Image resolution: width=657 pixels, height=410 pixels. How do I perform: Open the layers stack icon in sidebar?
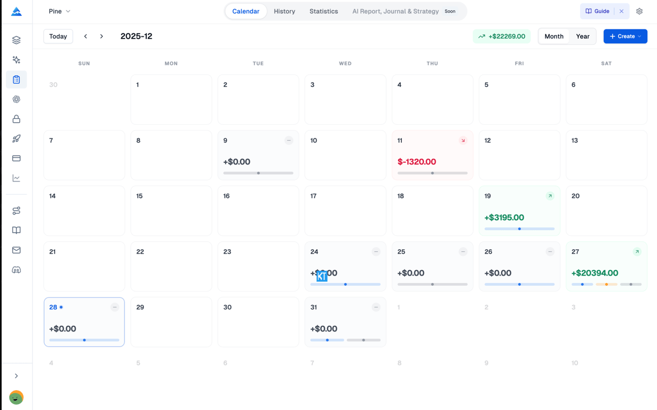17,40
